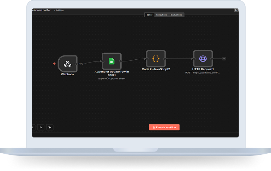Click the HTTP Request1 input connector
The image size is (271, 171).
click(194, 59)
